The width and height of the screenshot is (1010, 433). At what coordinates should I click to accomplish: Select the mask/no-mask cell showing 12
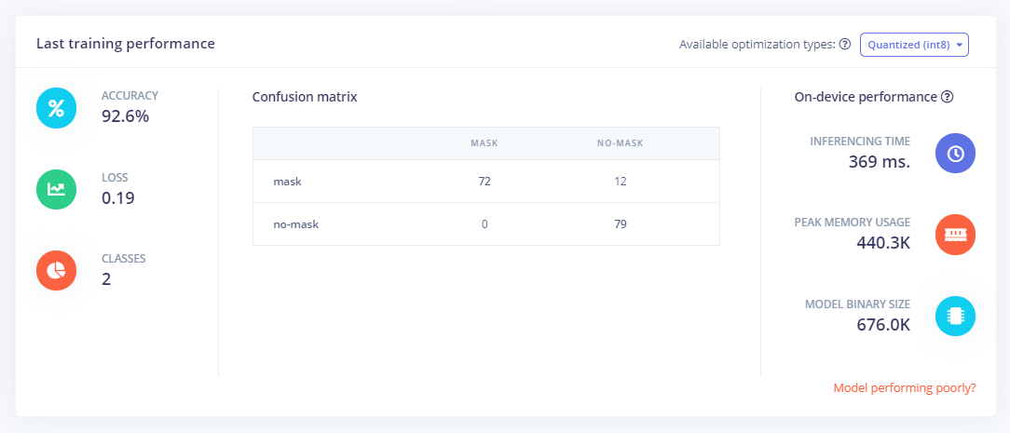(621, 182)
